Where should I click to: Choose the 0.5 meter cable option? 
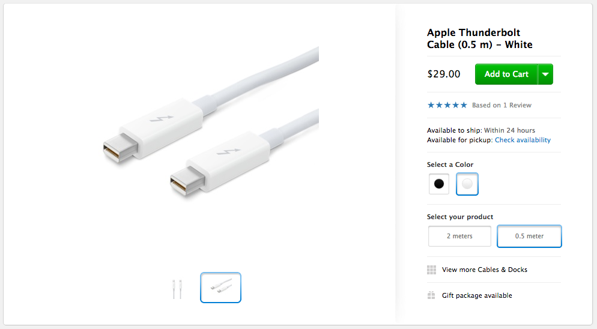click(529, 236)
